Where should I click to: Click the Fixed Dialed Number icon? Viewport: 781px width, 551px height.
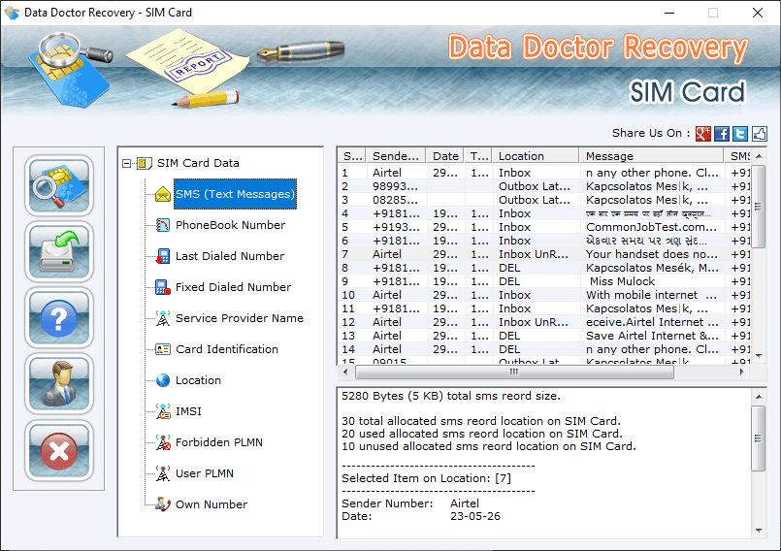(163, 287)
